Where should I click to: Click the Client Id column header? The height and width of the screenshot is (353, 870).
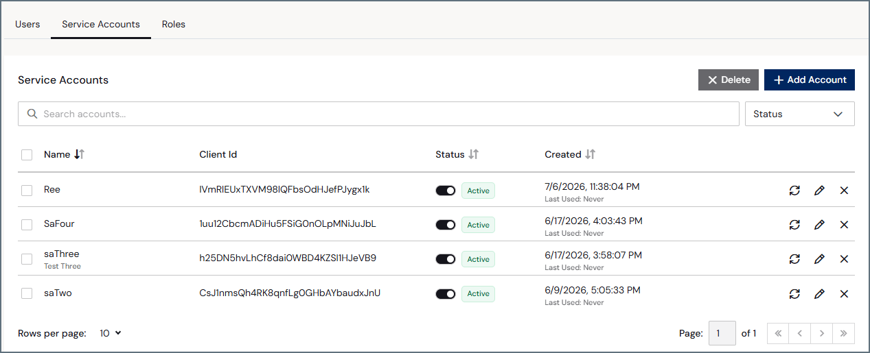click(x=218, y=154)
